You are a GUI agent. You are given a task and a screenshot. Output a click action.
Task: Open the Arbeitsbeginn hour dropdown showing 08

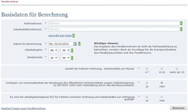53,50
